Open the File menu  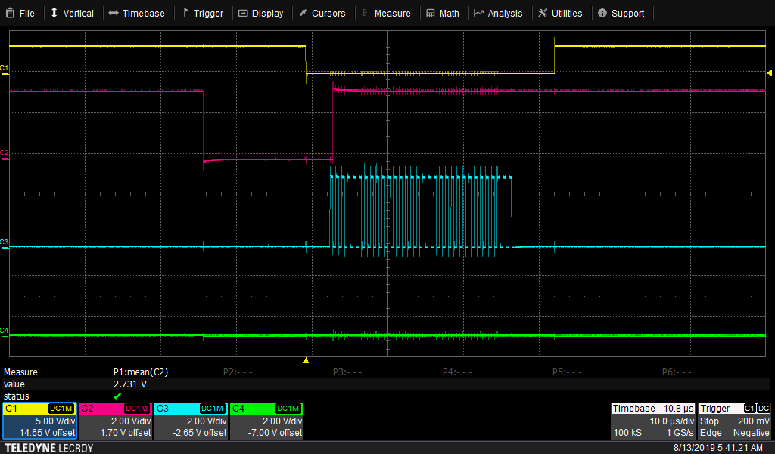[x=20, y=13]
